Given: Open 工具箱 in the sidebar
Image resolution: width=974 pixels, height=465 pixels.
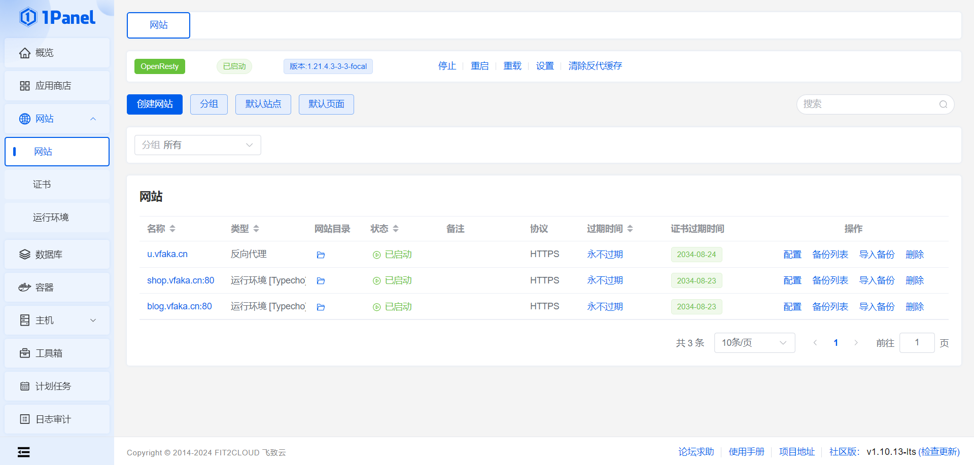Looking at the screenshot, I should click(x=57, y=353).
